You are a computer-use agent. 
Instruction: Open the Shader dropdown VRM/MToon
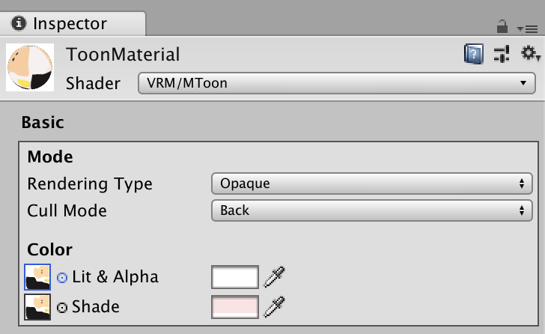pyautogui.click(x=332, y=82)
